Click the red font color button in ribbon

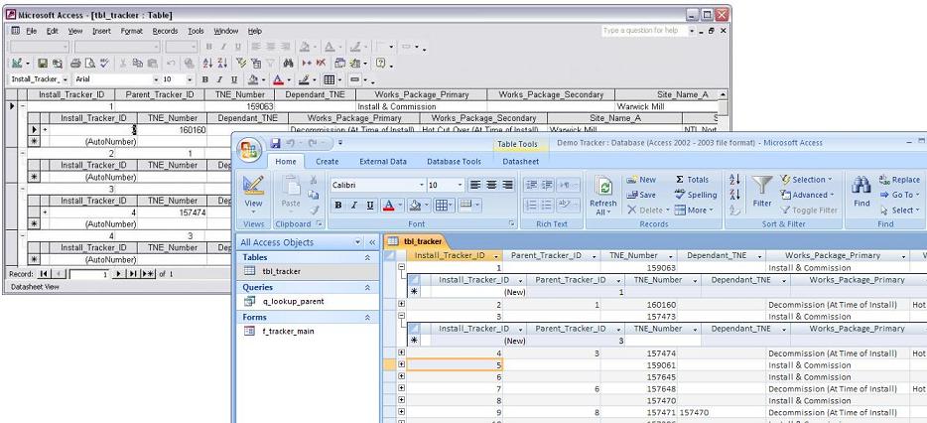pyautogui.click(x=389, y=206)
